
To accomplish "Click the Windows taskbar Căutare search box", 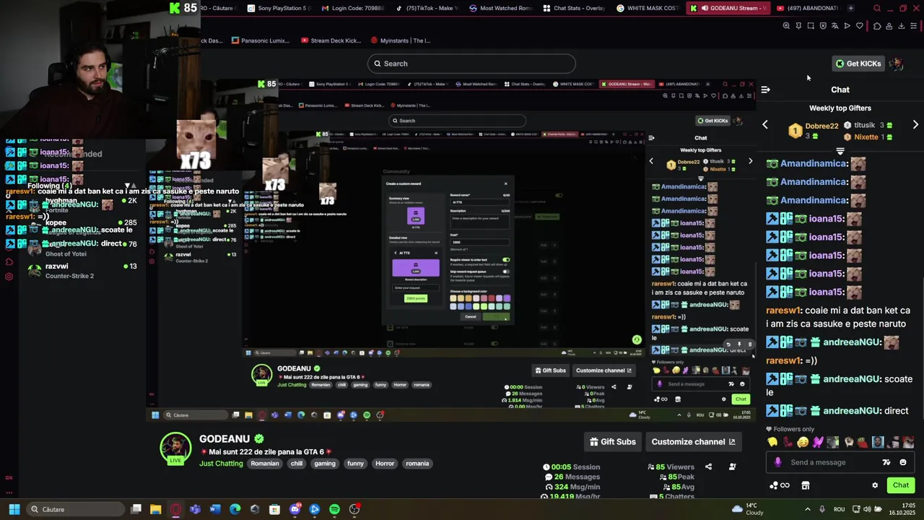I will pyautogui.click(x=74, y=509).
